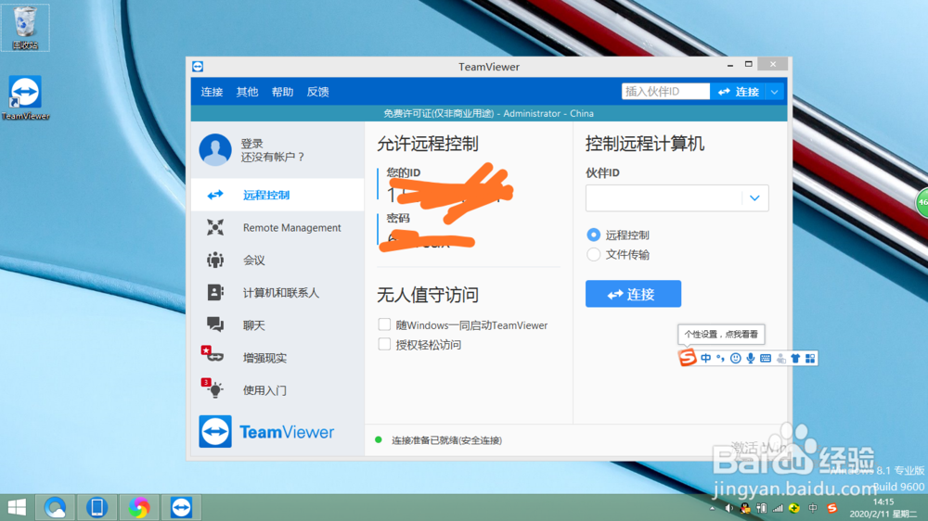The height and width of the screenshot is (521, 928).
Task: Click the TeamViewer logo in the sidebar bottom
Action: pyautogui.click(x=266, y=432)
